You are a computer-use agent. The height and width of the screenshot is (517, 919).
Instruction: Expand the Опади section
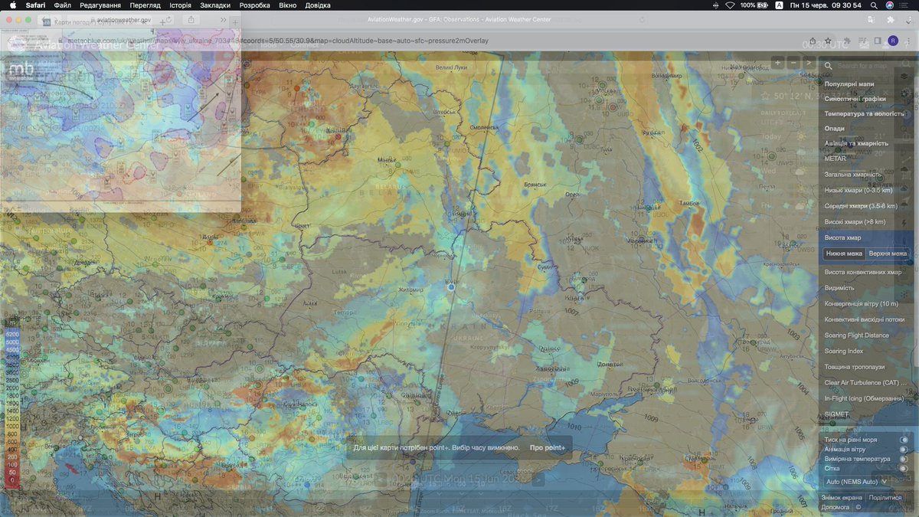point(835,129)
